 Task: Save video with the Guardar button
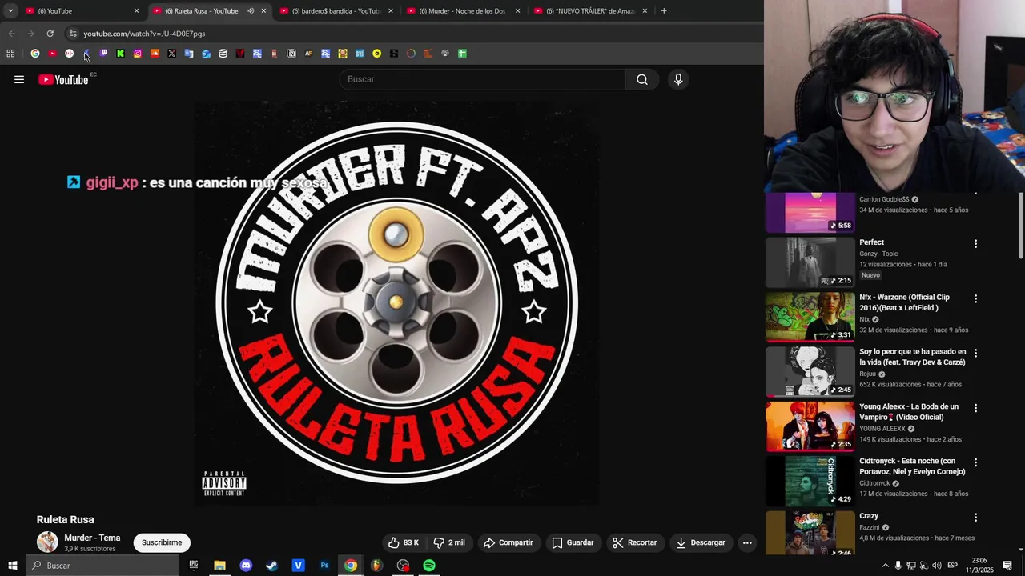point(573,542)
